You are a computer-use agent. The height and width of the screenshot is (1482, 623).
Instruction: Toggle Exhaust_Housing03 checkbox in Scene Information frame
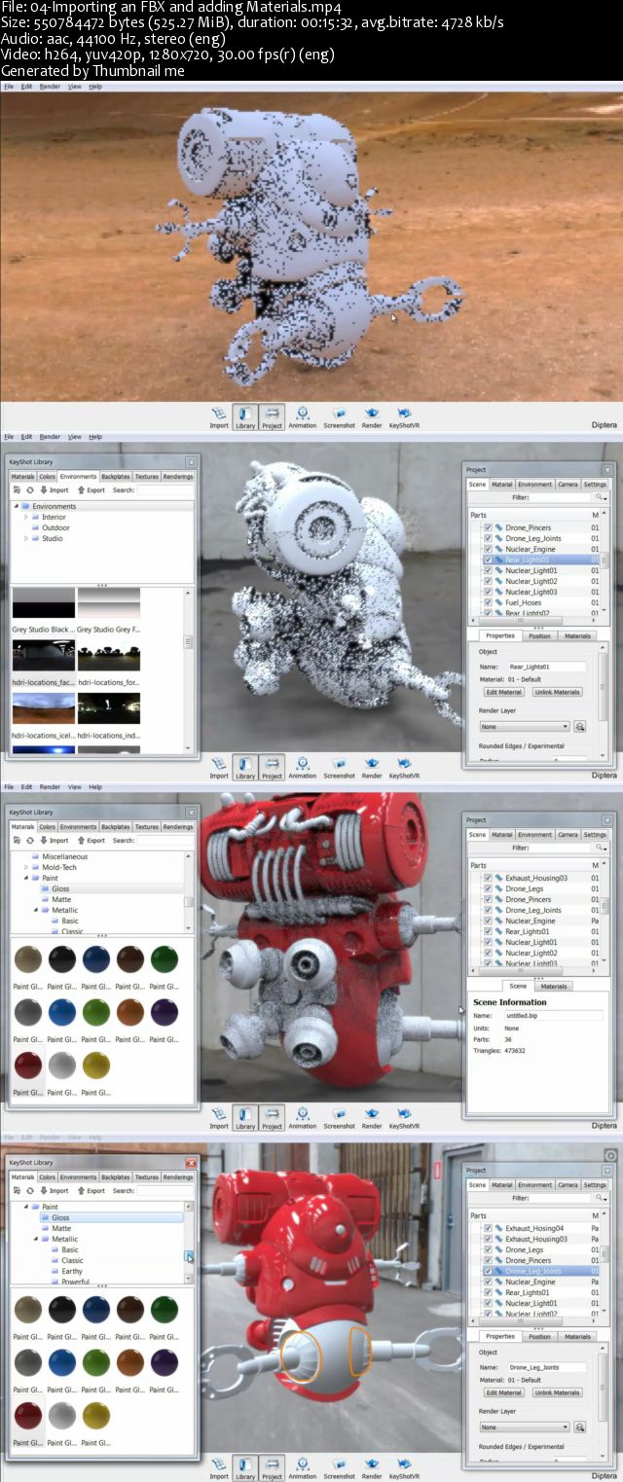coord(488,878)
